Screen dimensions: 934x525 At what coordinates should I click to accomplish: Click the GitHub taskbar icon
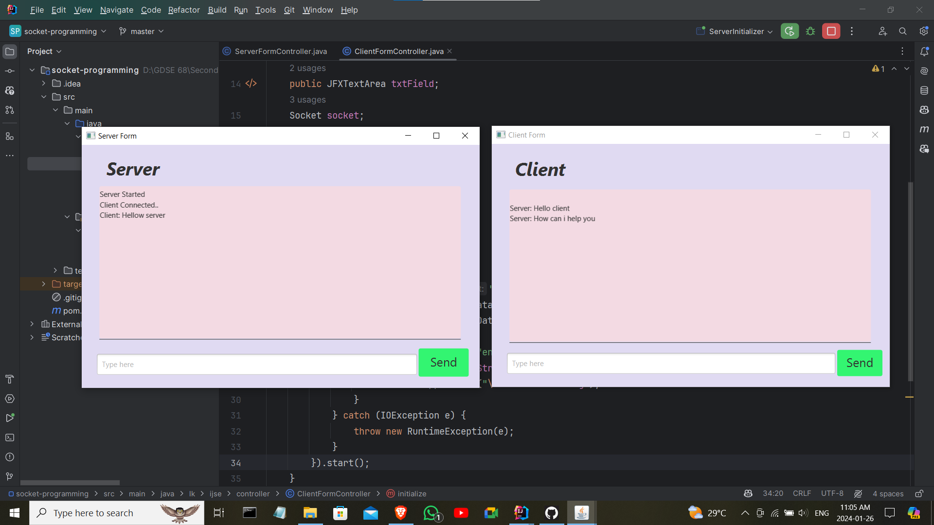point(552,513)
